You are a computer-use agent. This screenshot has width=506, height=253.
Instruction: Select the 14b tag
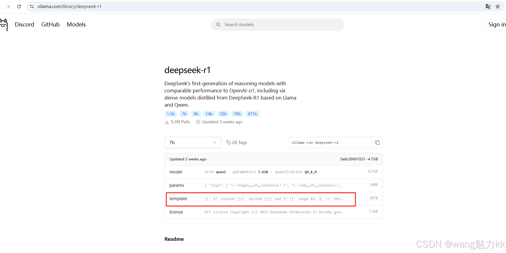pos(209,114)
